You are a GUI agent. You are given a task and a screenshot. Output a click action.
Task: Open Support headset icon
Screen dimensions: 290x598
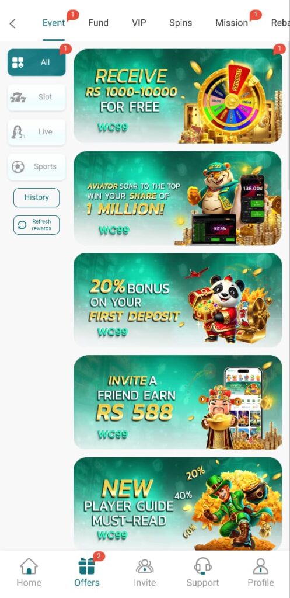tap(202, 566)
